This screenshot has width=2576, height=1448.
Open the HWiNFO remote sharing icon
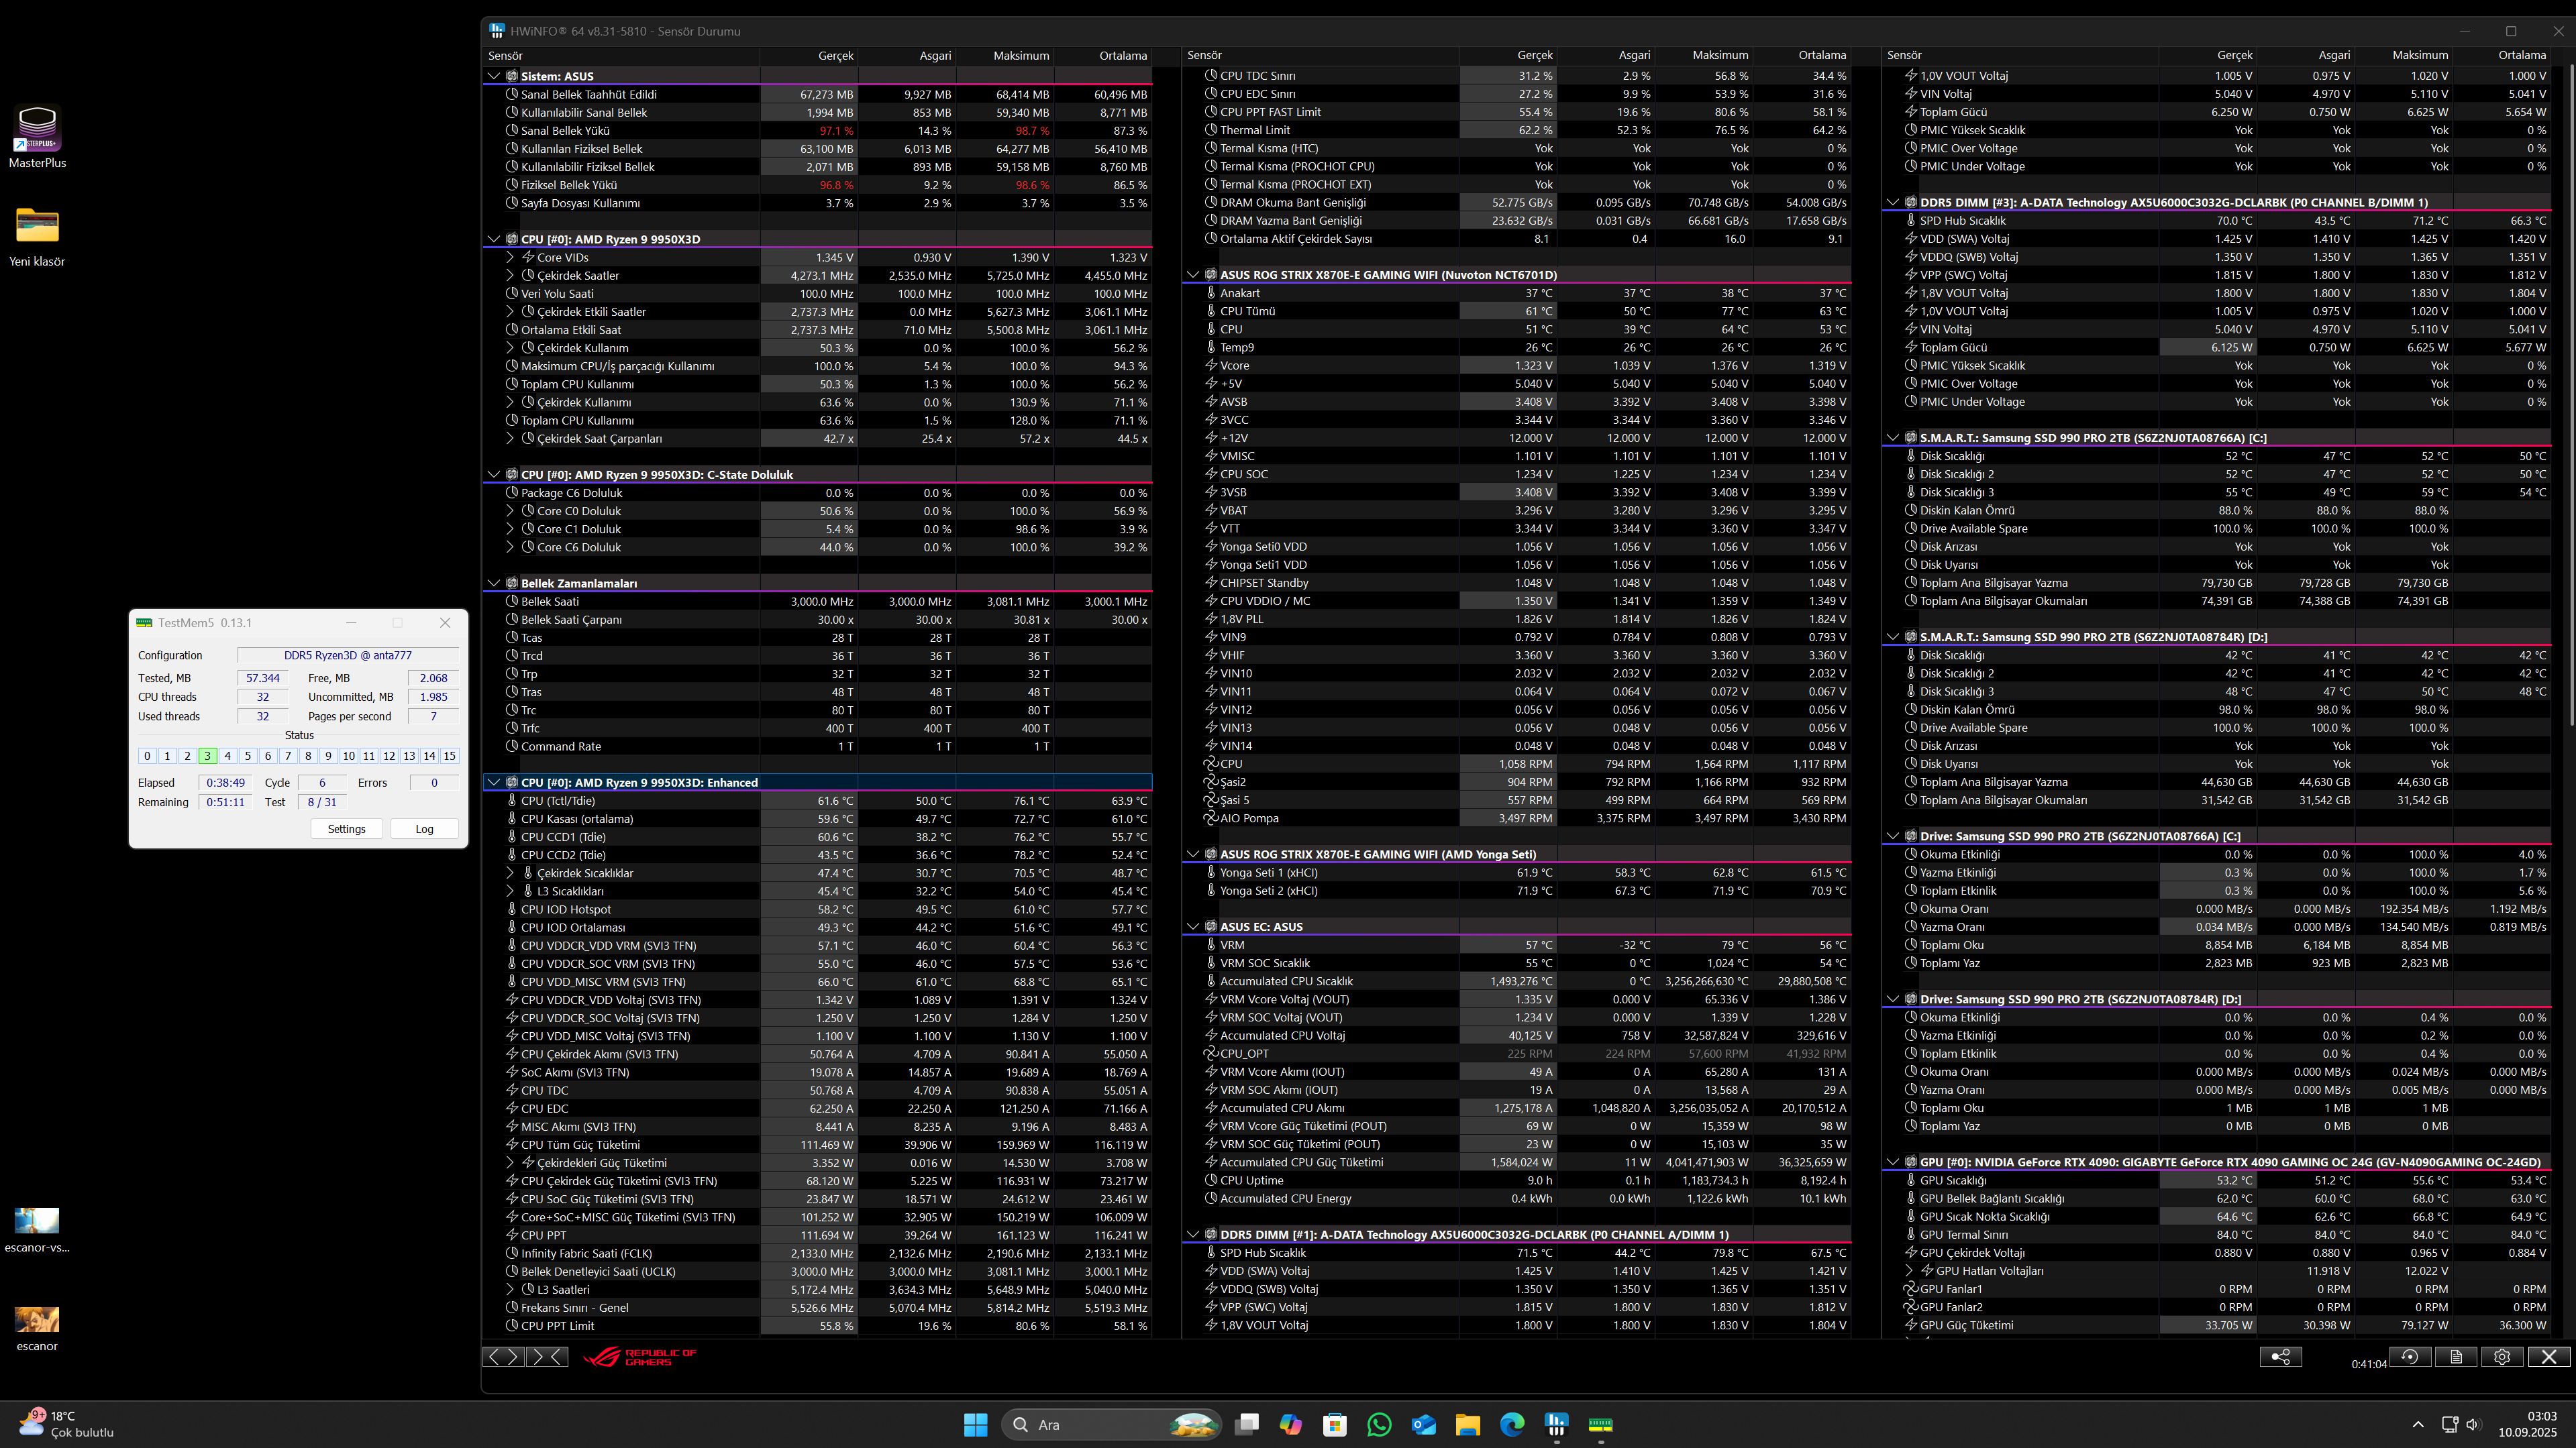click(x=2281, y=1356)
